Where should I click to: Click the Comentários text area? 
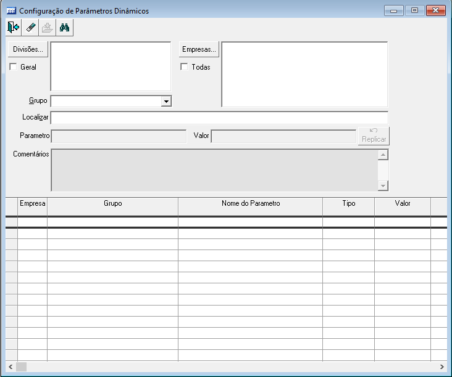click(x=214, y=170)
